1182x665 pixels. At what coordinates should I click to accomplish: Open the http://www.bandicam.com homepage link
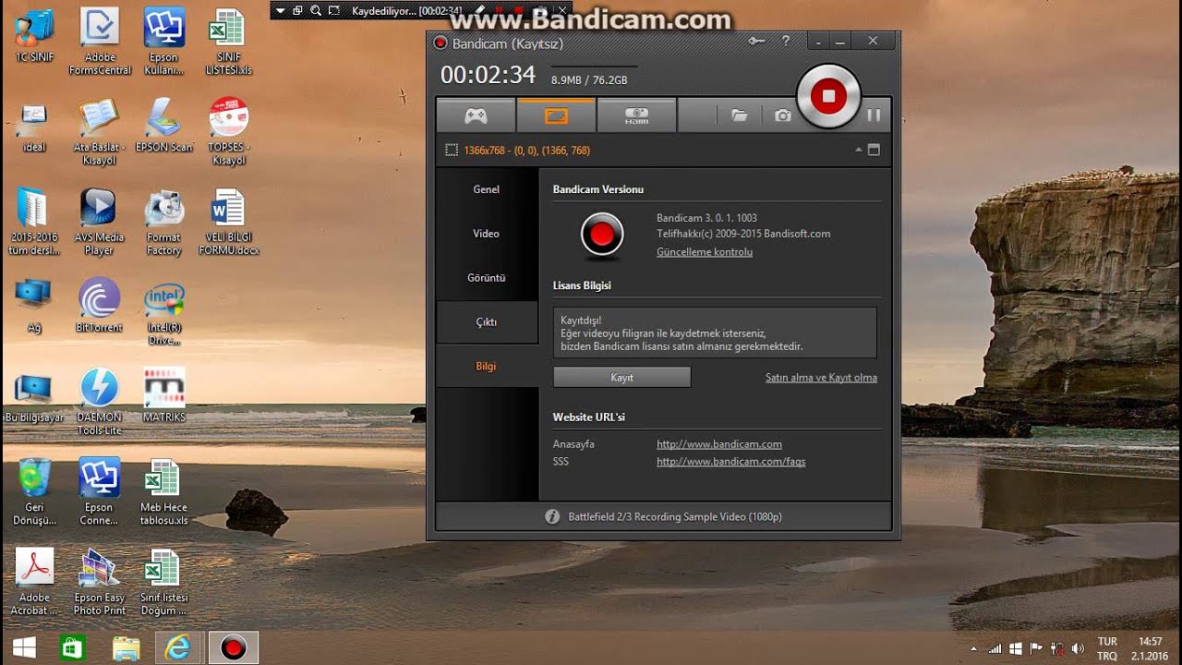(x=719, y=444)
